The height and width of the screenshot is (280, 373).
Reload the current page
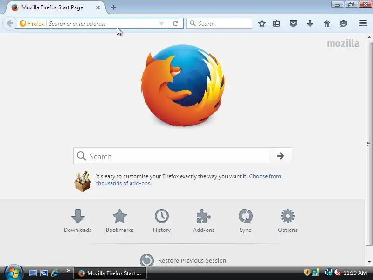pyautogui.click(x=176, y=24)
